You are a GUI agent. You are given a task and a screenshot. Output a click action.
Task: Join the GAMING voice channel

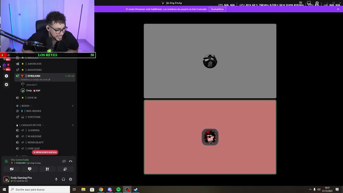tap(45, 130)
